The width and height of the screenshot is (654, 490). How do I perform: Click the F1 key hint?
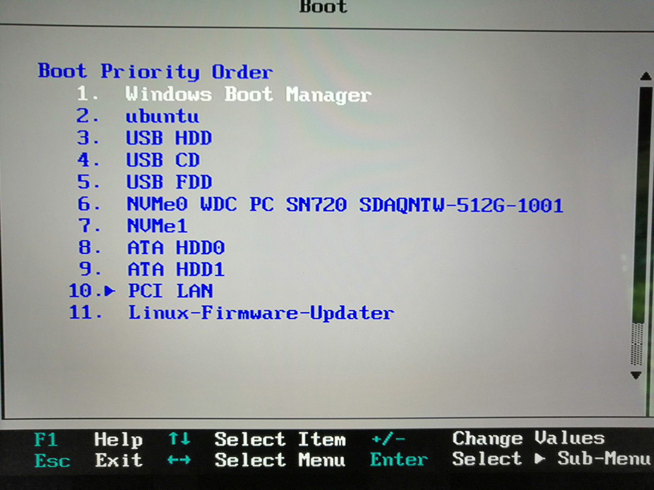45,440
